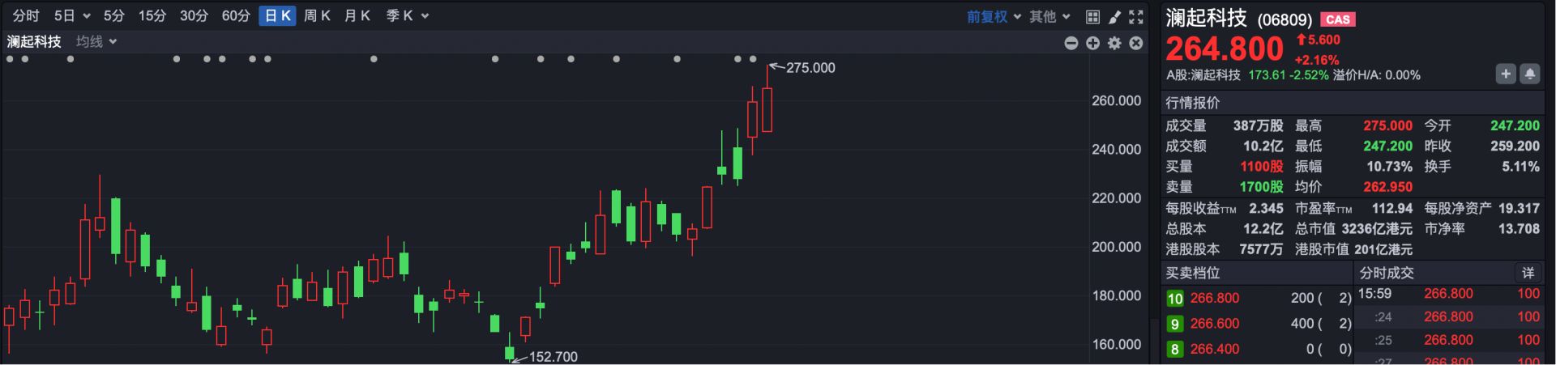
Task: Switch to 周K weekly chart tab
Action: coord(317,16)
